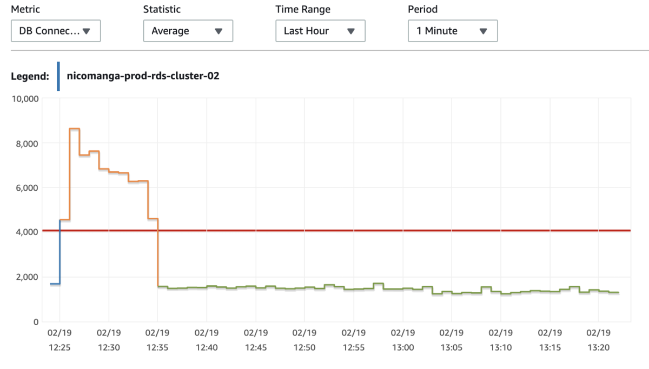Click the green line around 12:58 bump
649x369 pixels.
point(379,284)
